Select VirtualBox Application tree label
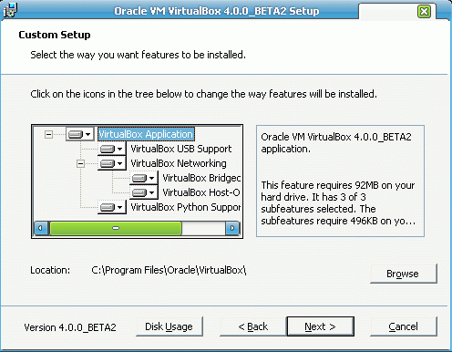This screenshot has width=452, height=352. click(x=146, y=134)
